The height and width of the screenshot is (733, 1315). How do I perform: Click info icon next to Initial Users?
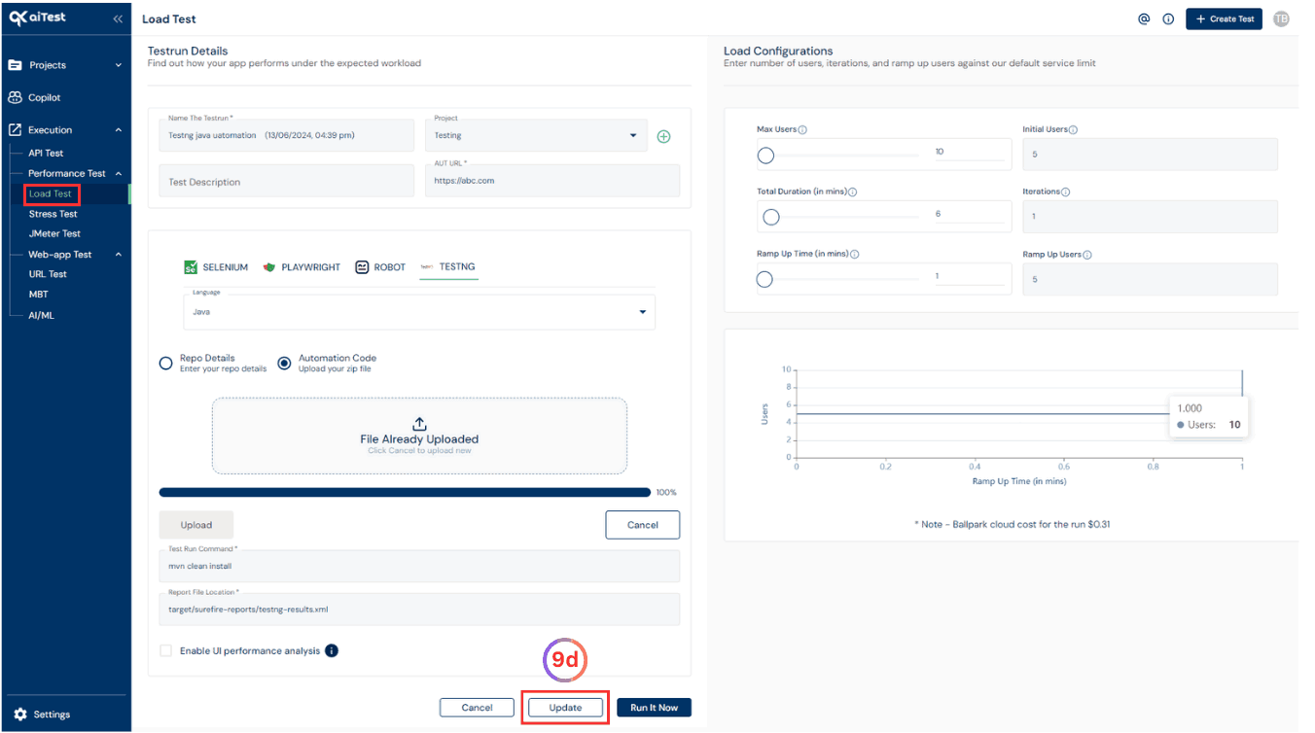click(x=1073, y=129)
